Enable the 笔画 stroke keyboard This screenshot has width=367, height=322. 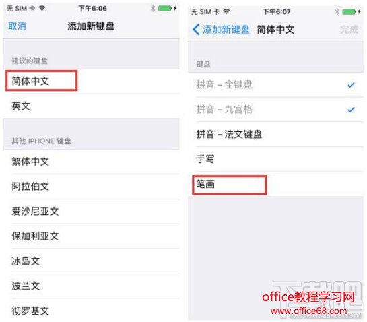pyautogui.click(x=276, y=185)
